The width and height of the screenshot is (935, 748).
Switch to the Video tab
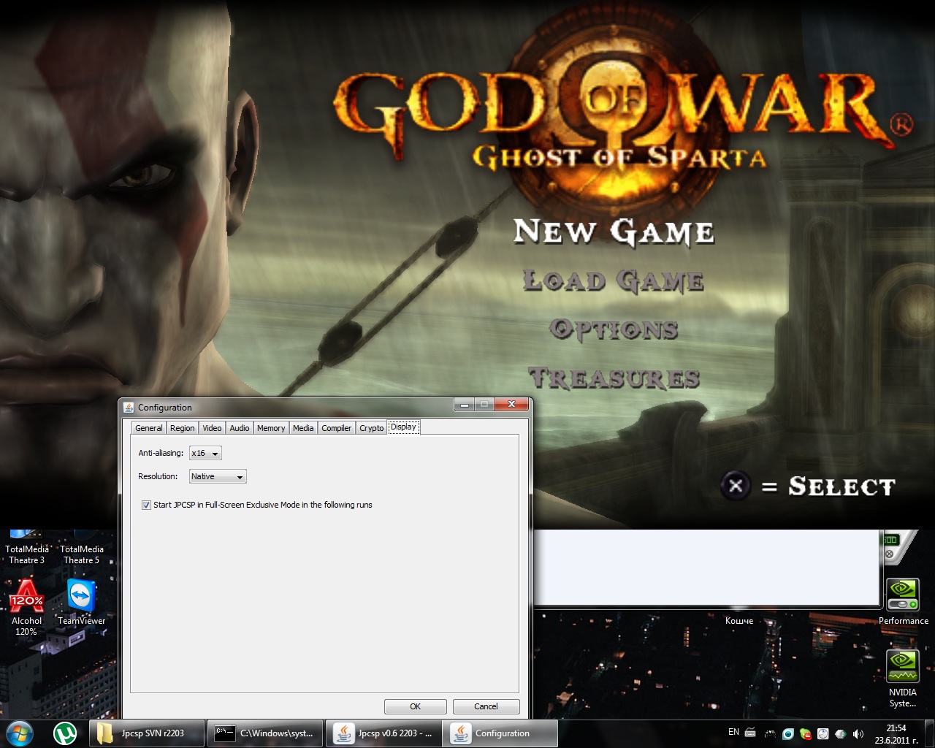click(212, 428)
